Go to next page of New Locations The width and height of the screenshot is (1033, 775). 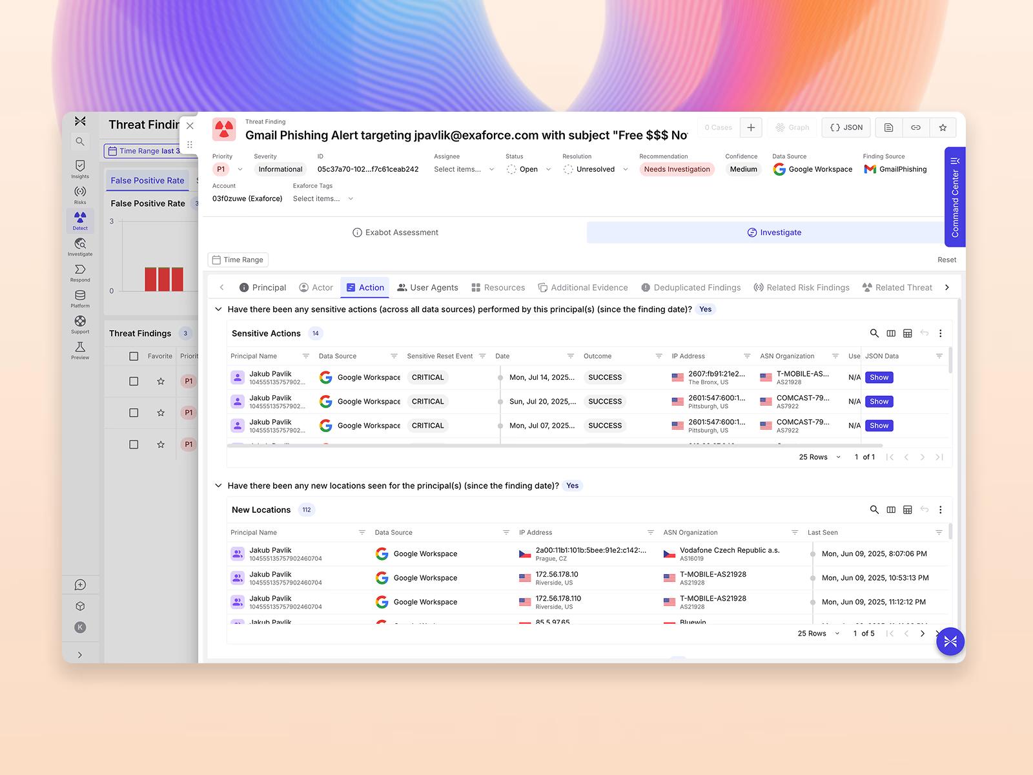point(922,634)
